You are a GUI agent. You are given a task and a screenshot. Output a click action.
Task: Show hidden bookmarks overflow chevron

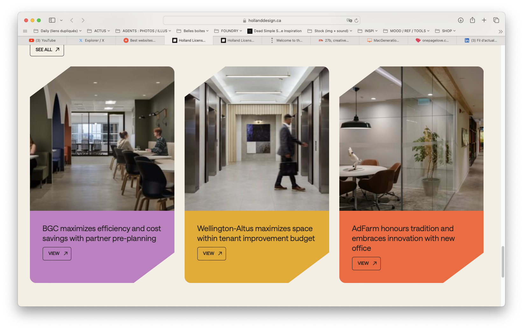(x=500, y=31)
